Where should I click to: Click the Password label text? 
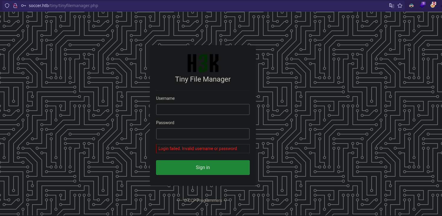coord(165,123)
